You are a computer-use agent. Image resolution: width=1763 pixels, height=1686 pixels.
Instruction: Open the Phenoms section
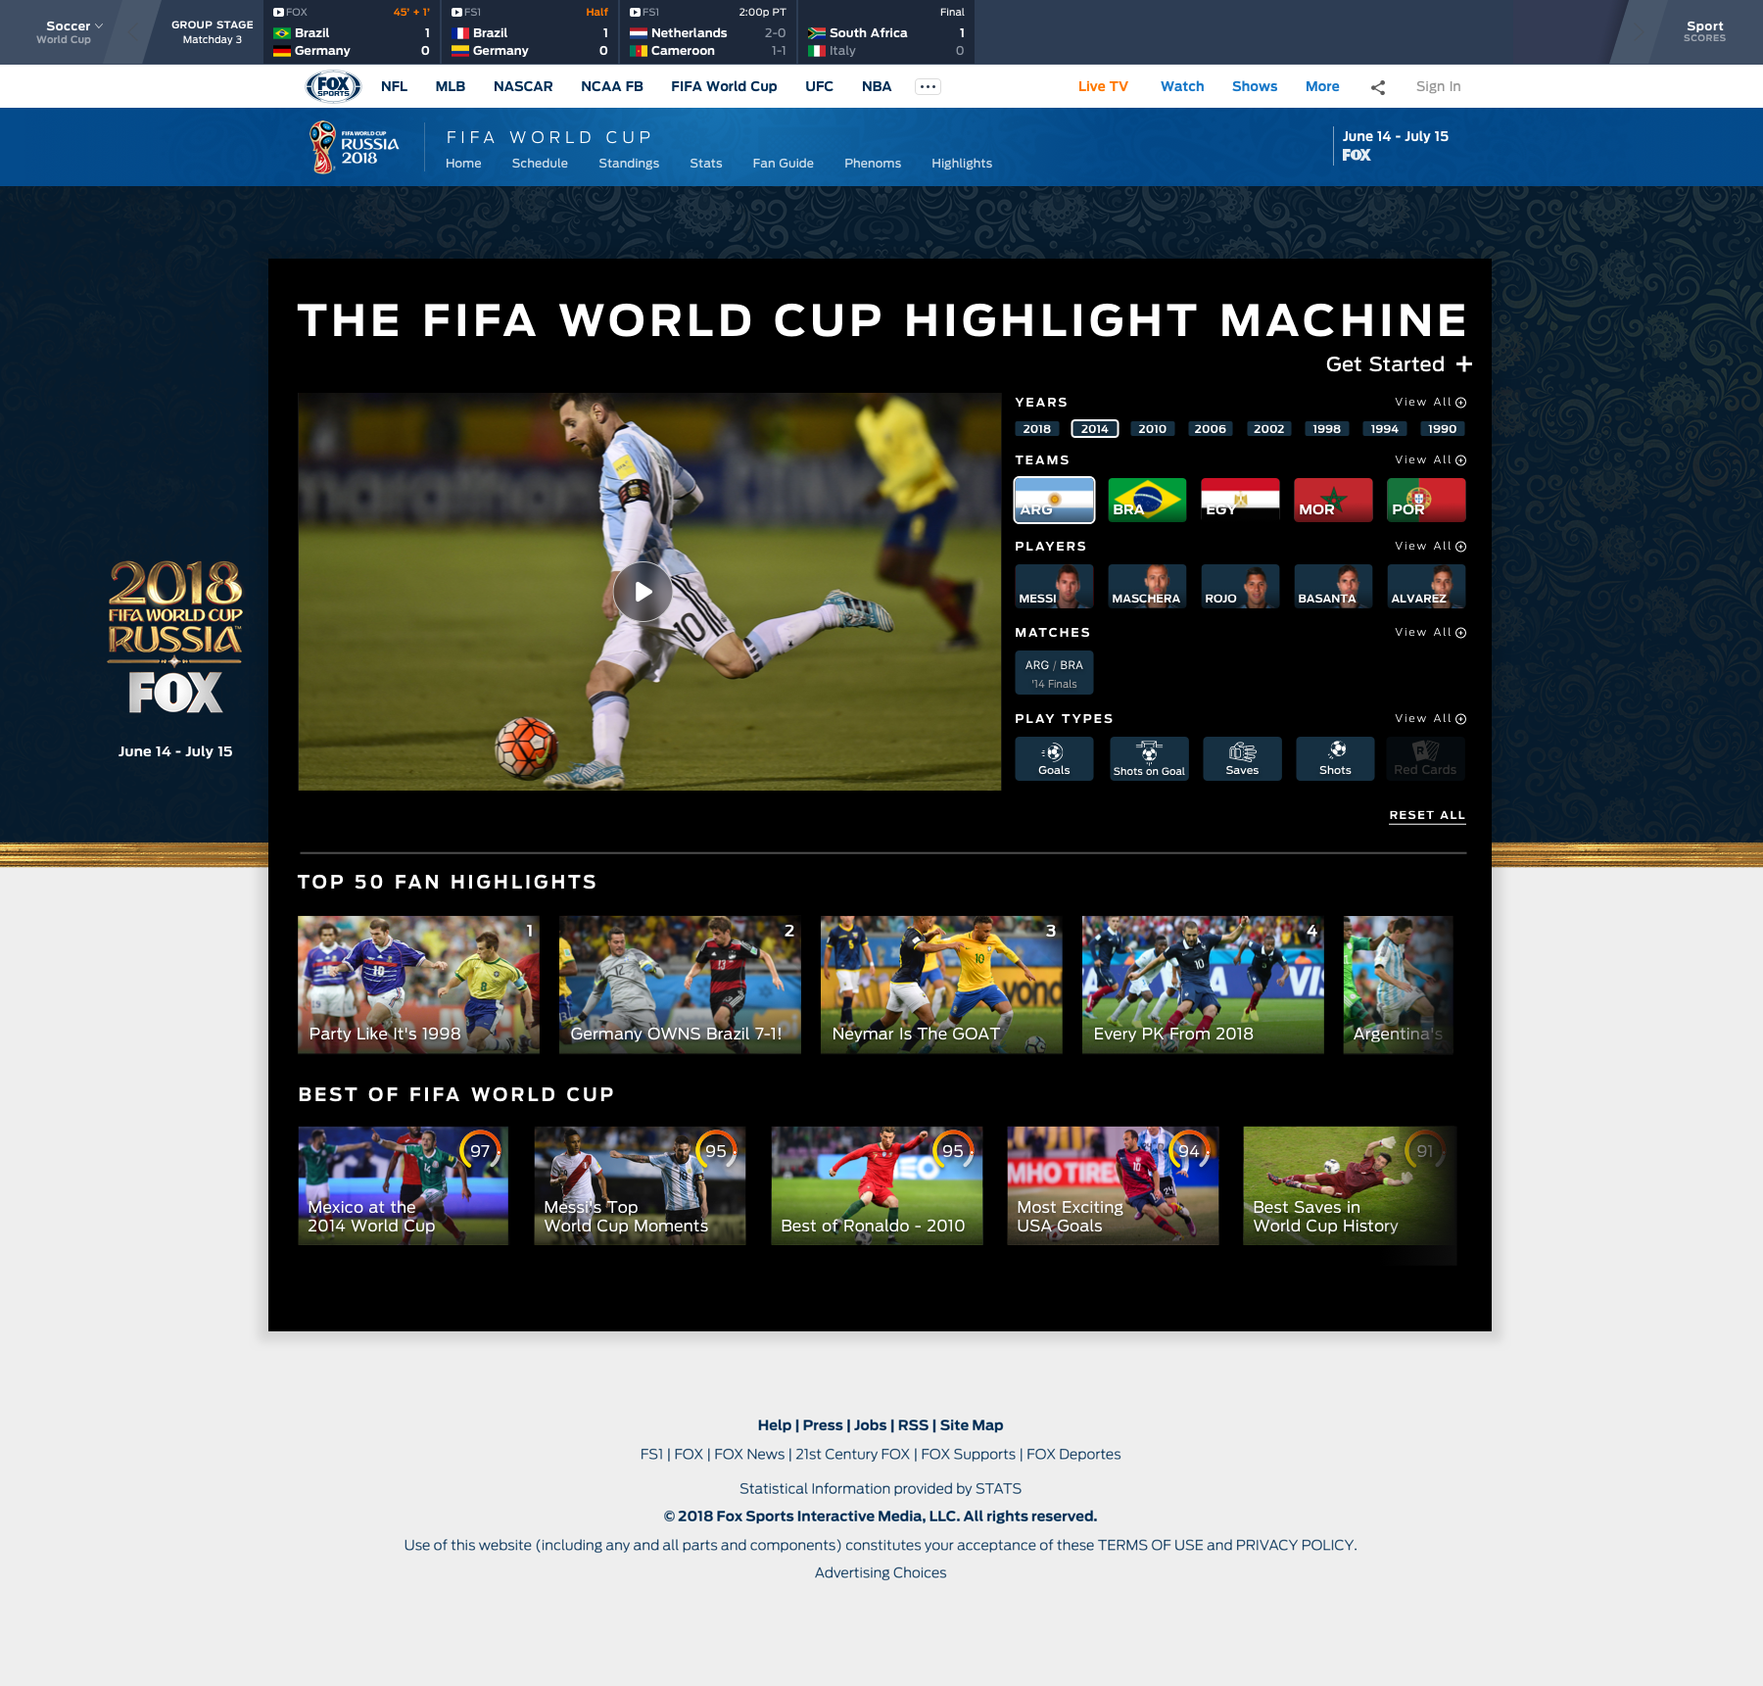(x=872, y=163)
